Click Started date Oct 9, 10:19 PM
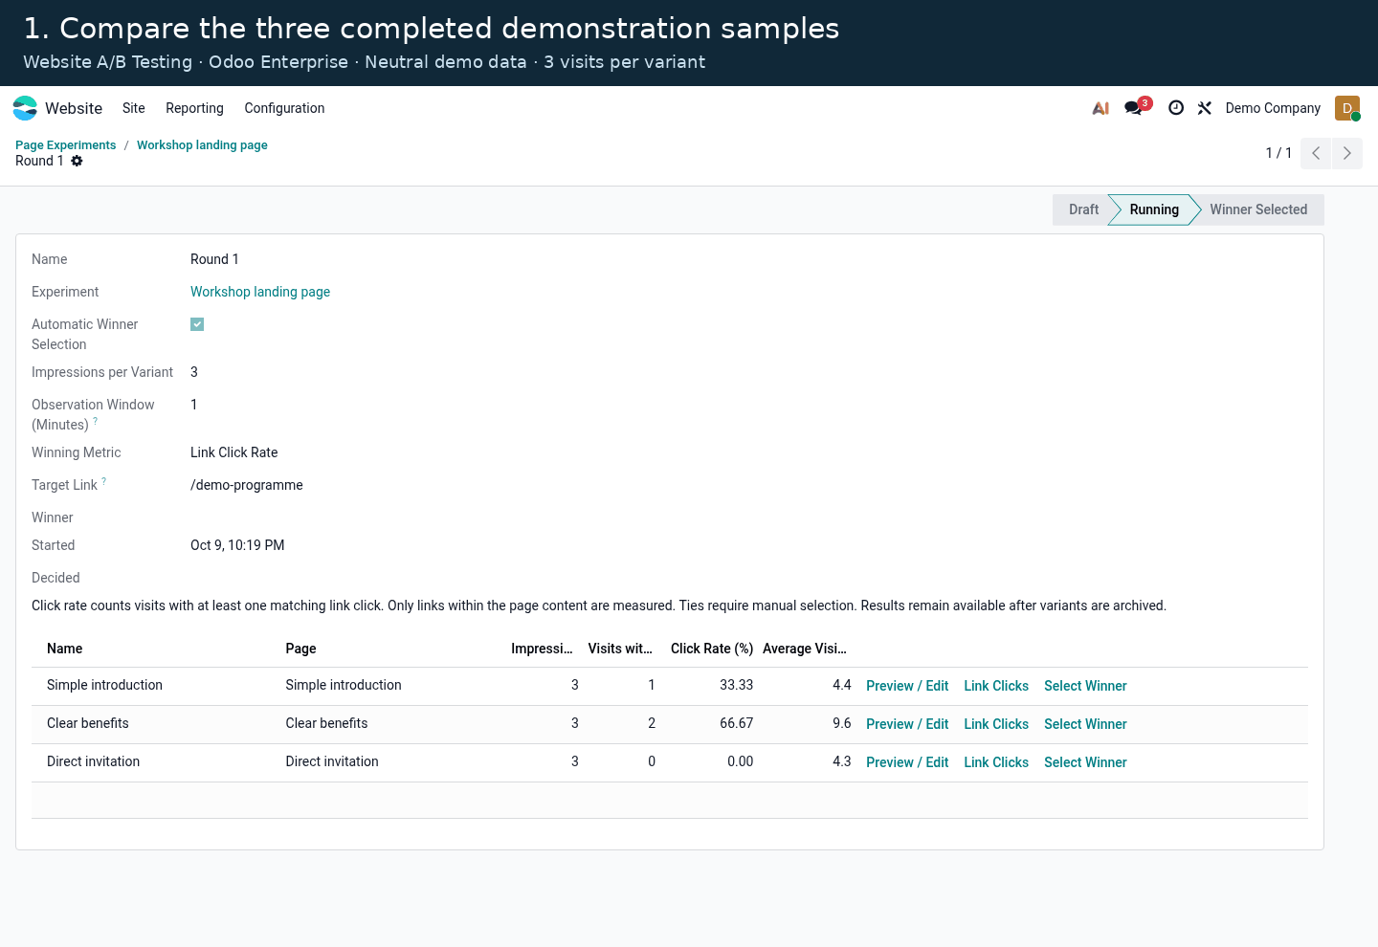 pos(237,545)
